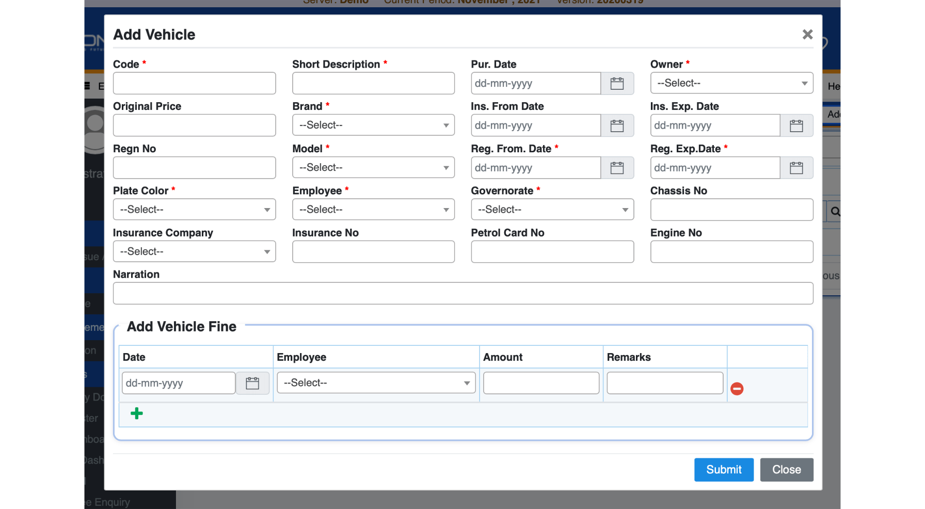925x509 pixels.
Task: Click the fine Date text box
Action: point(179,383)
